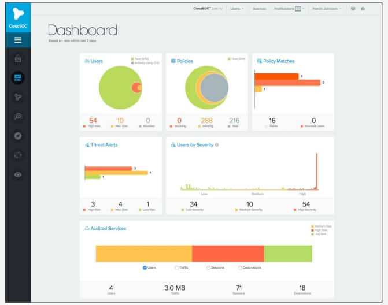Click the Audited Services title icon
Screen dimensions: 388x305
click(x=87, y=228)
